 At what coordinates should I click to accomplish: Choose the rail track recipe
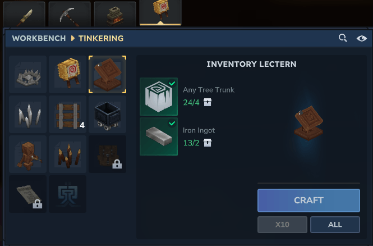pos(67,115)
